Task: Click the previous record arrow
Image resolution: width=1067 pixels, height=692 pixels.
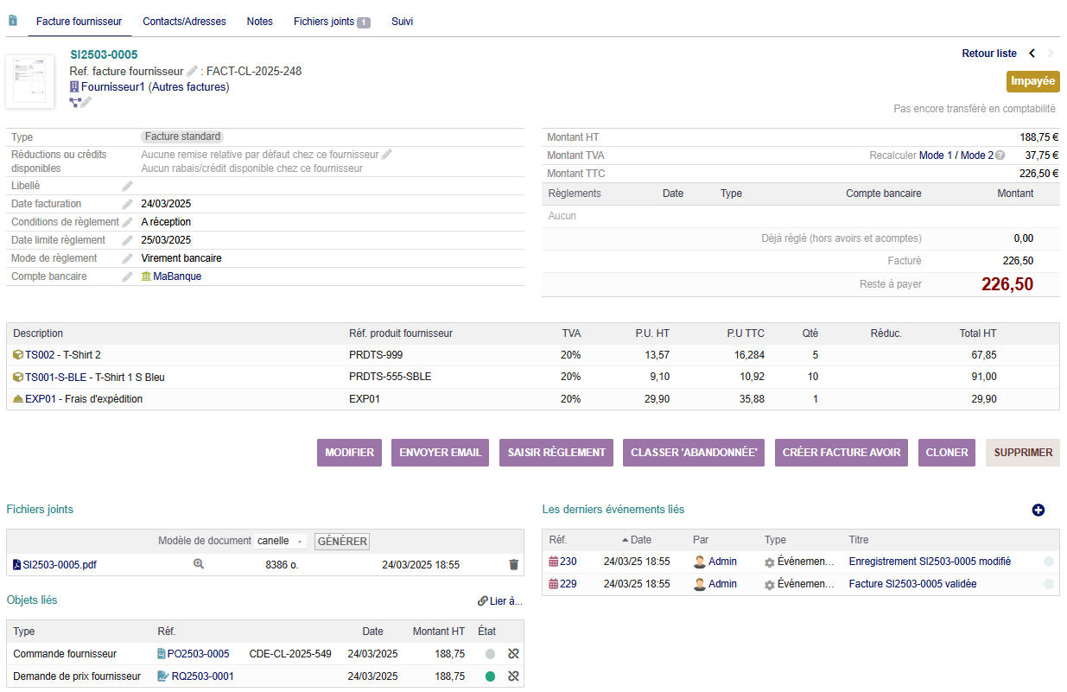Action: point(1032,54)
